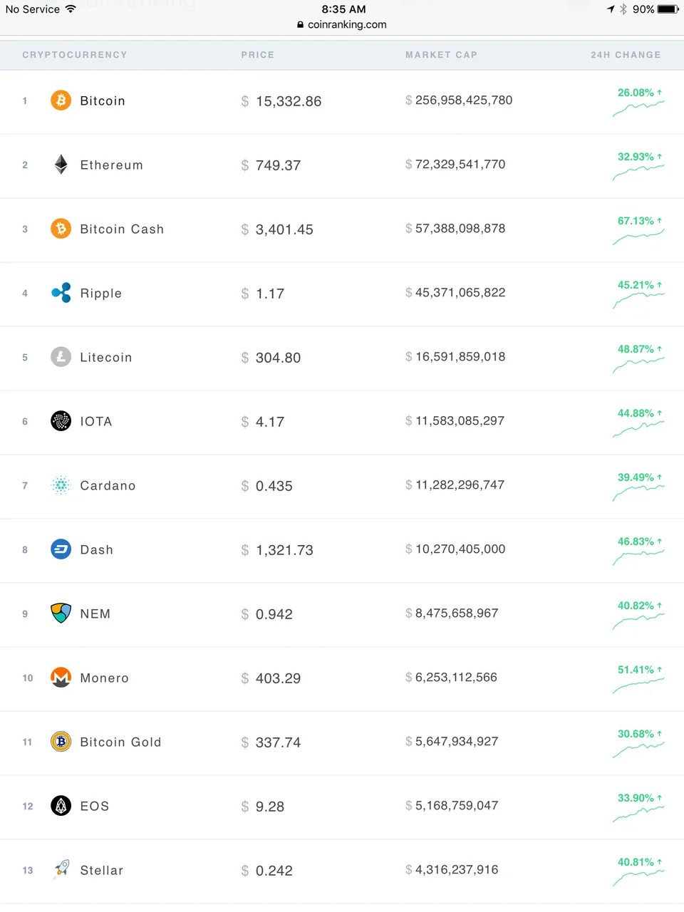Open the Bitcoin Gold coin link
The image size is (684, 912).
[x=120, y=742]
